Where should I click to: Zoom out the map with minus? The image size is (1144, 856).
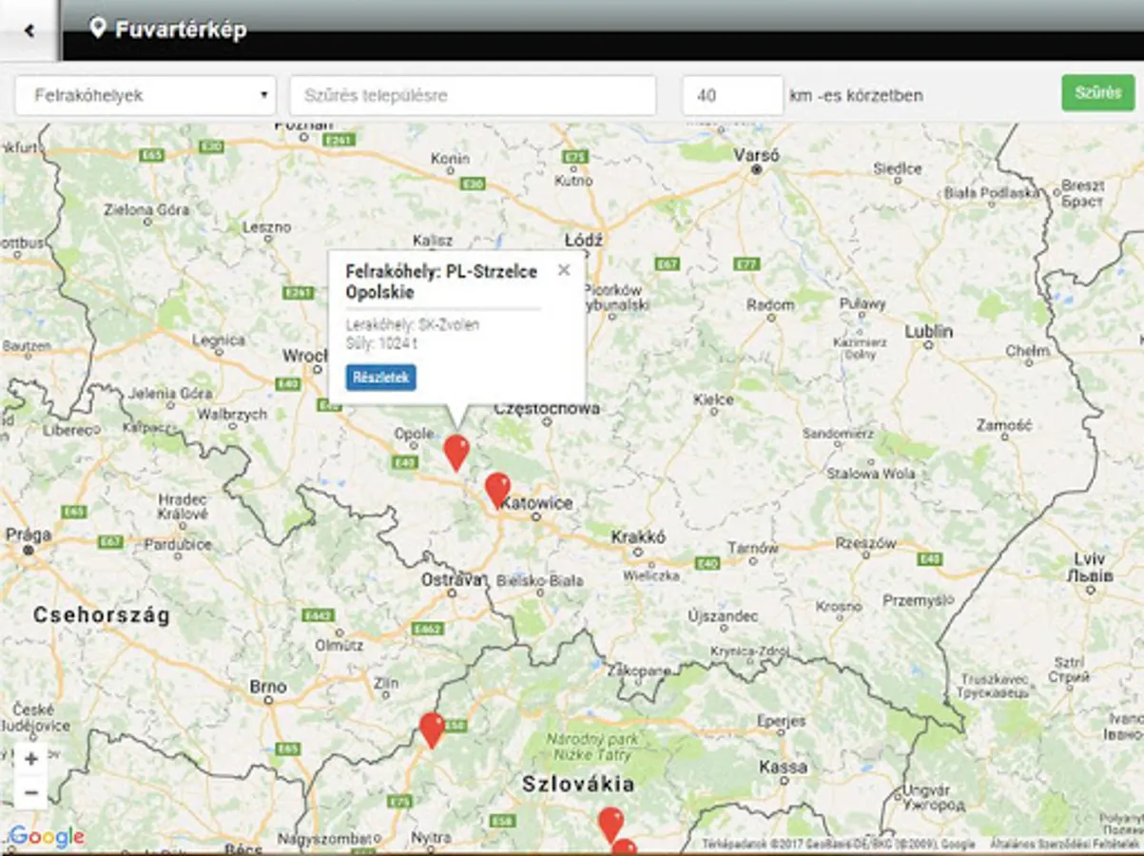[x=30, y=793]
